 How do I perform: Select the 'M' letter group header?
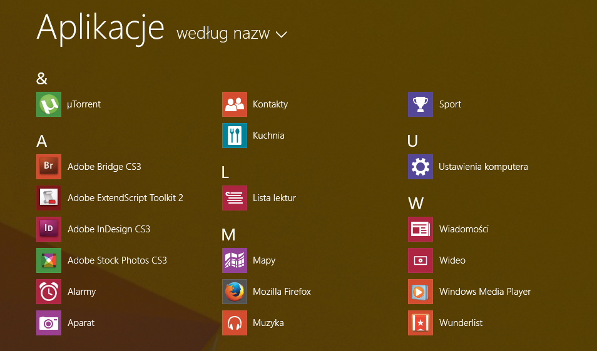tap(228, 235)
